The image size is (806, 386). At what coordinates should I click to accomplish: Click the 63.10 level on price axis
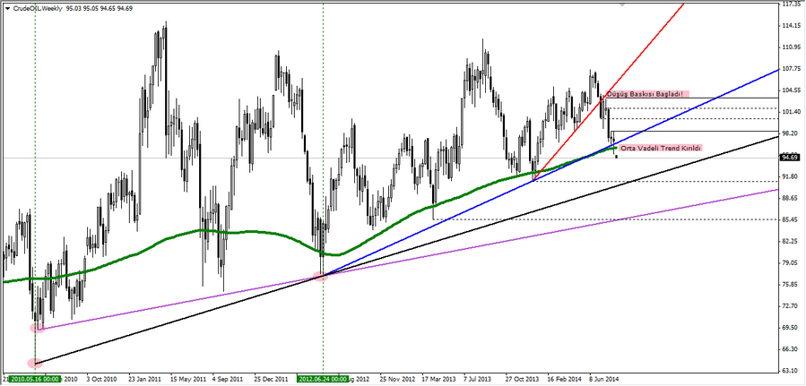(790, 370)
